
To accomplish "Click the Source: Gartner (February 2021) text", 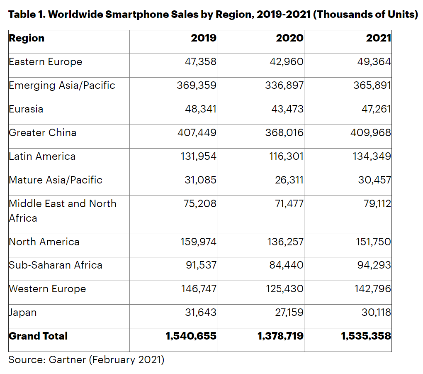I will pos(86,359).
